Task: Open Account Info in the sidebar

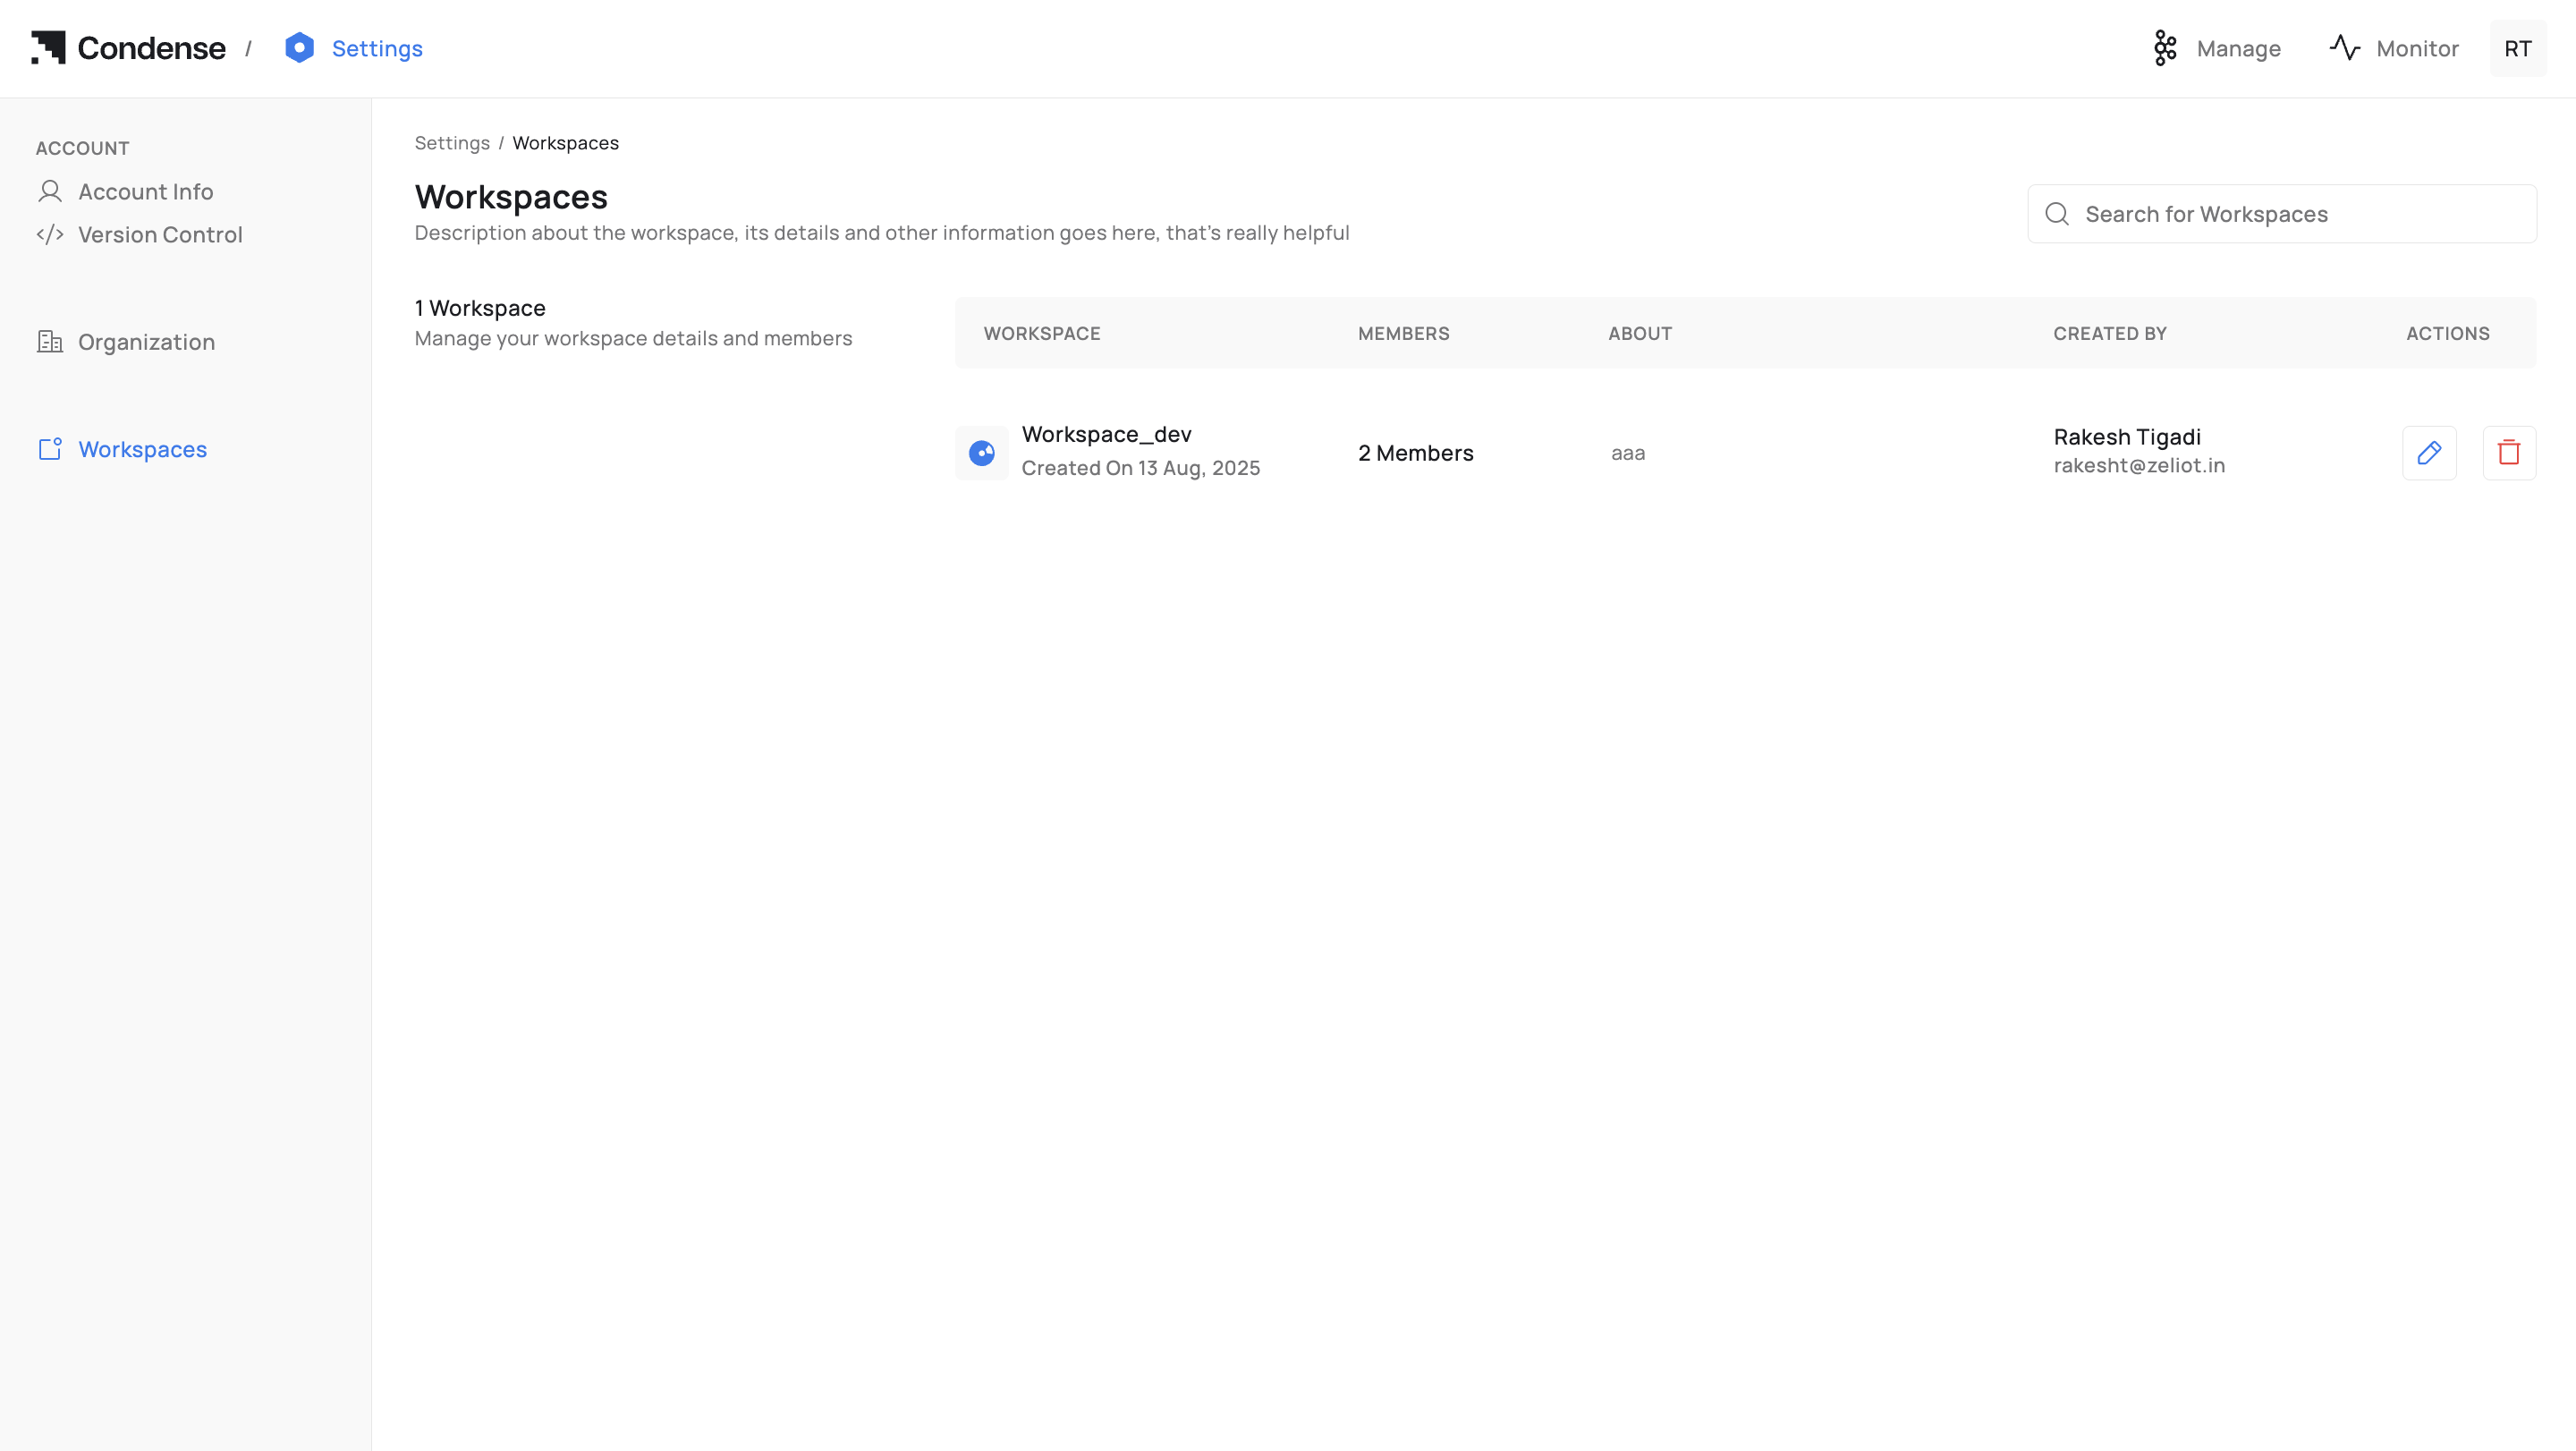Action: pyautogui.click(x=145, y=191)
